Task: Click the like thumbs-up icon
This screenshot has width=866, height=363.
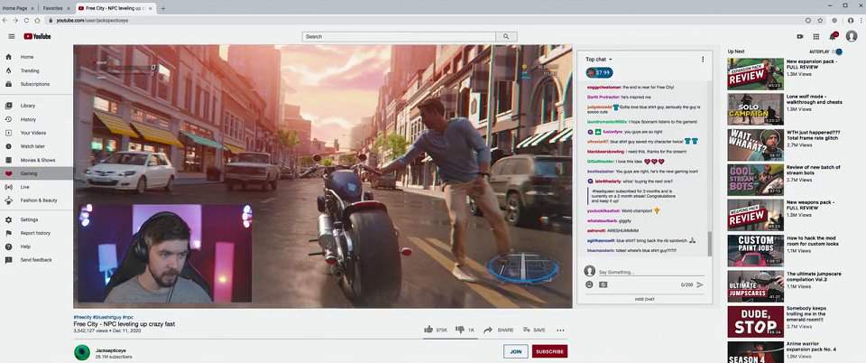Action: (x=428, y=330)
